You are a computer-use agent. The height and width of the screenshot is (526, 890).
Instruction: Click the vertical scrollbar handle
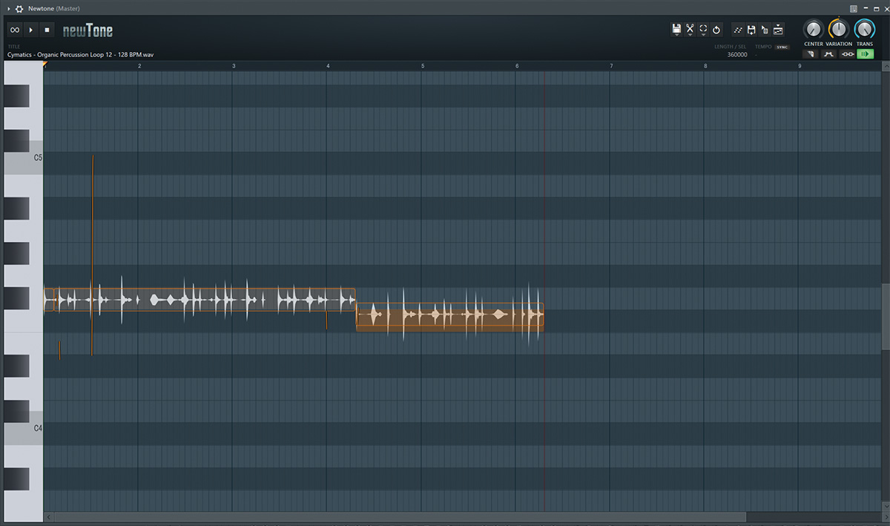[x=885, y=316]
